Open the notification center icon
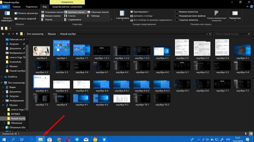254x142 pixels. [247, 139]
